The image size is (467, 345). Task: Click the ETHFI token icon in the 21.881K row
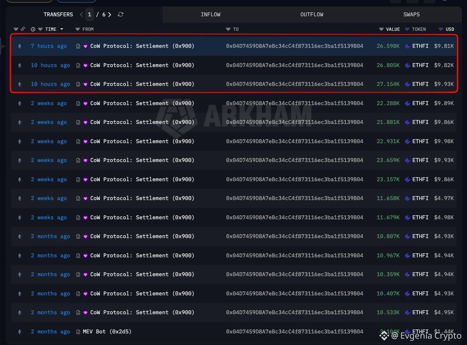click(407, 122)
